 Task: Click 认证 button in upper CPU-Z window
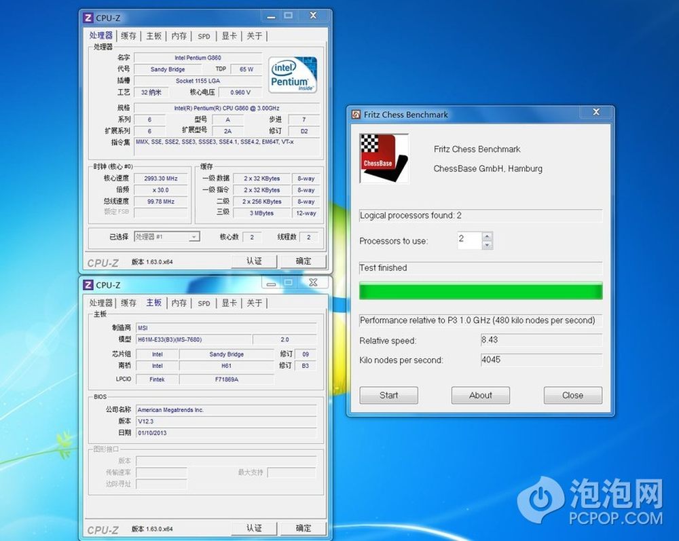click(x=254, y=261)
